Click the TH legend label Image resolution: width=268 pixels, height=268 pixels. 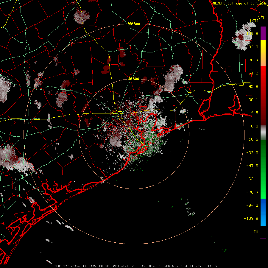(256, 232)
